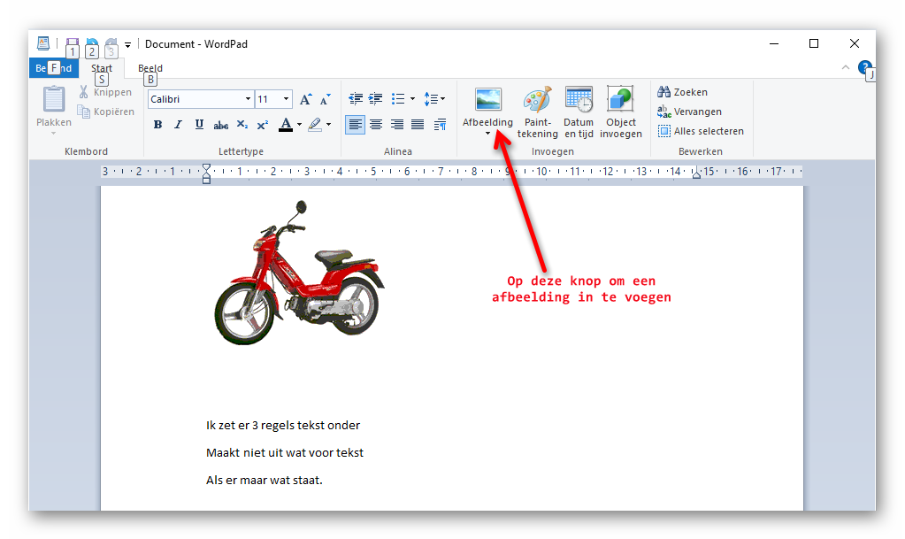
Task: Toggle italic formatting
Action: [178, 125]
